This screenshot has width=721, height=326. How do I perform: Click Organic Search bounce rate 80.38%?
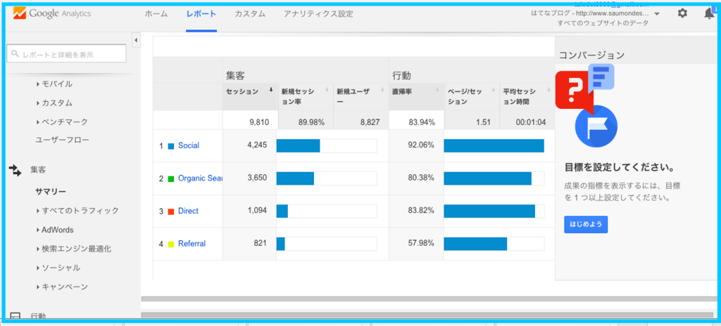coord(421,178)
